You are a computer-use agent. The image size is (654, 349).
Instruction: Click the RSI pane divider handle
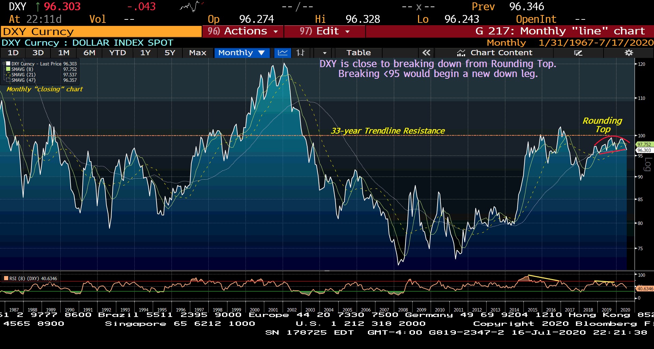(x=327, y=271)
